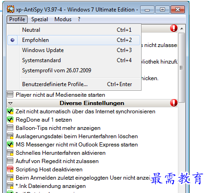Apply the Systemstandard profile

[74, 60]
